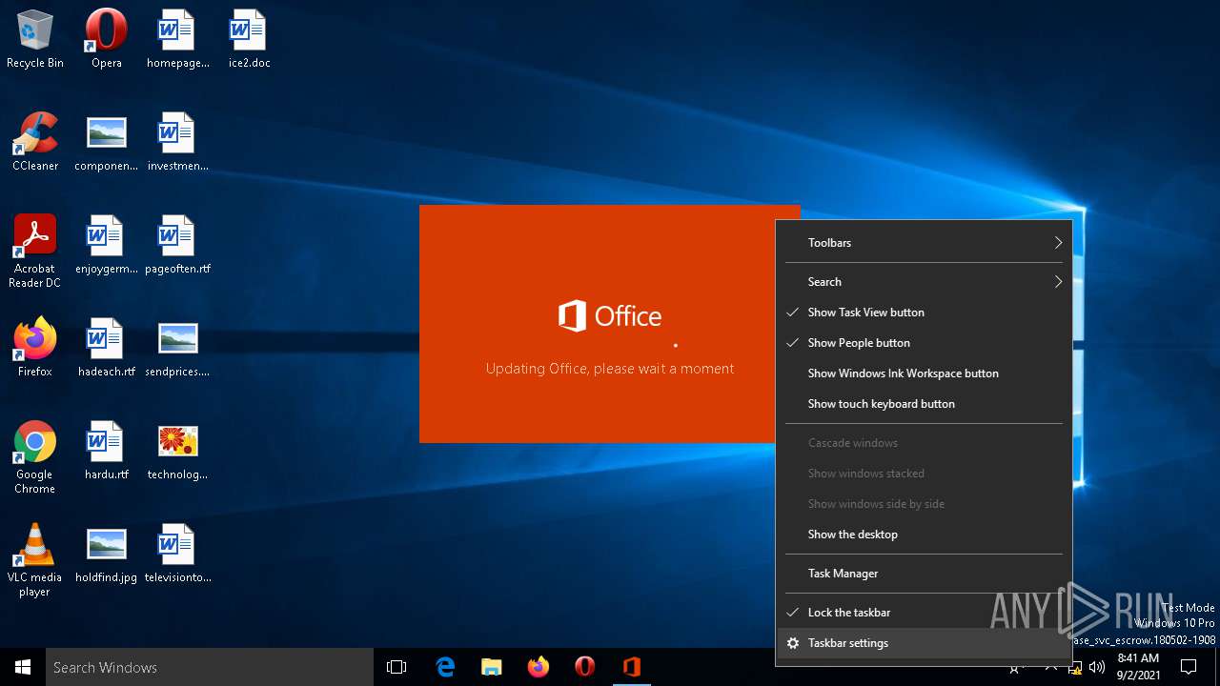Open Taskbar settings menu entry
Screen dimensions: 1220x686
point(924,643)
